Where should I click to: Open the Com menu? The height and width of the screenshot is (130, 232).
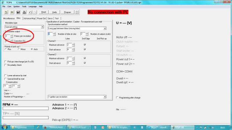pos(9,6)
